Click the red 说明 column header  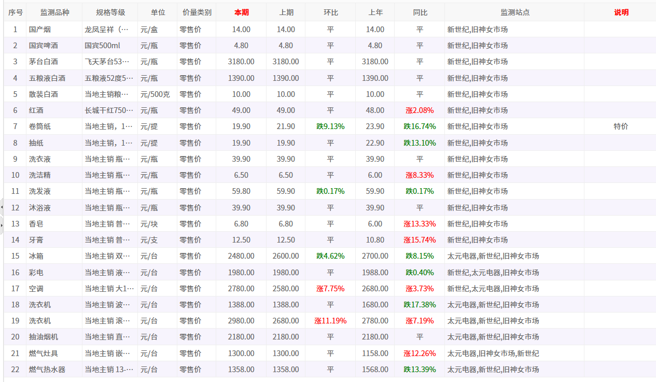pos(621,12)
